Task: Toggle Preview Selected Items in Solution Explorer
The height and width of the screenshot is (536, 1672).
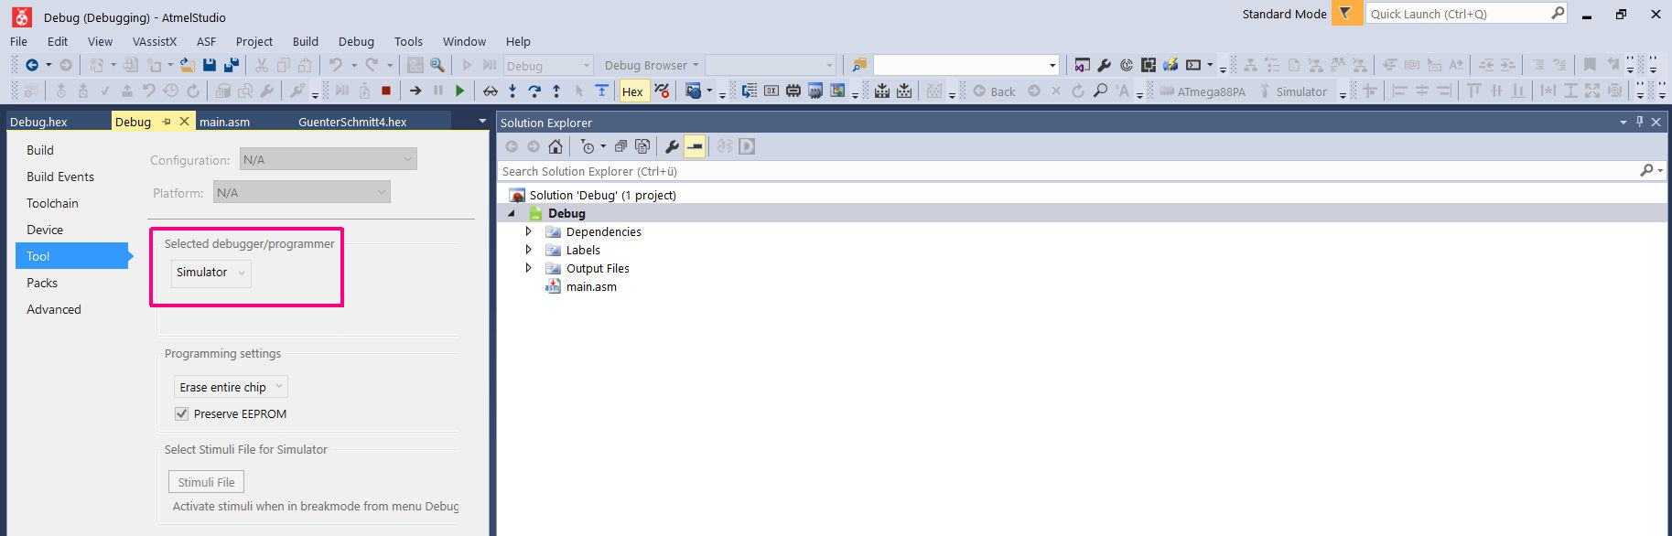Action: [x=695, y=146]
